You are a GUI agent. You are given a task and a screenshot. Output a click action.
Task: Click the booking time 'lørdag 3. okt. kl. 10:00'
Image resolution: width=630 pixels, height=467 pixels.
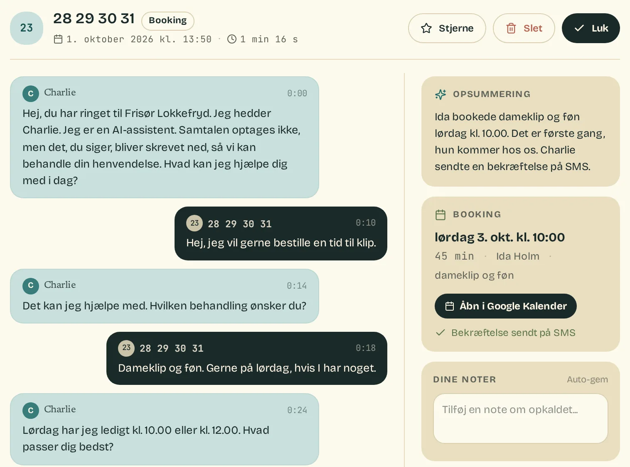tap(500, 237)
